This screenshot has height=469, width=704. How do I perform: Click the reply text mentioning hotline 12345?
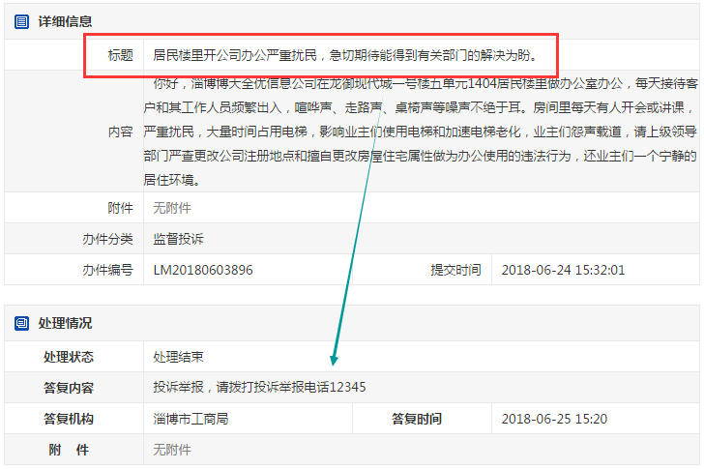259,388
